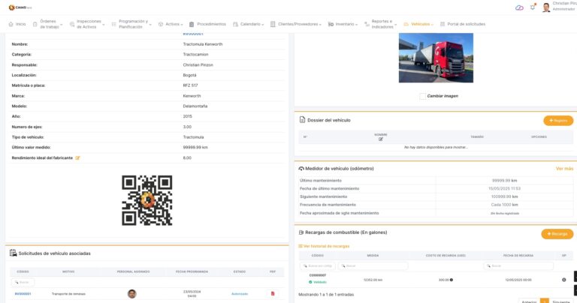
Task: Expand the Vehículos menu
Action: coord(420,24)
